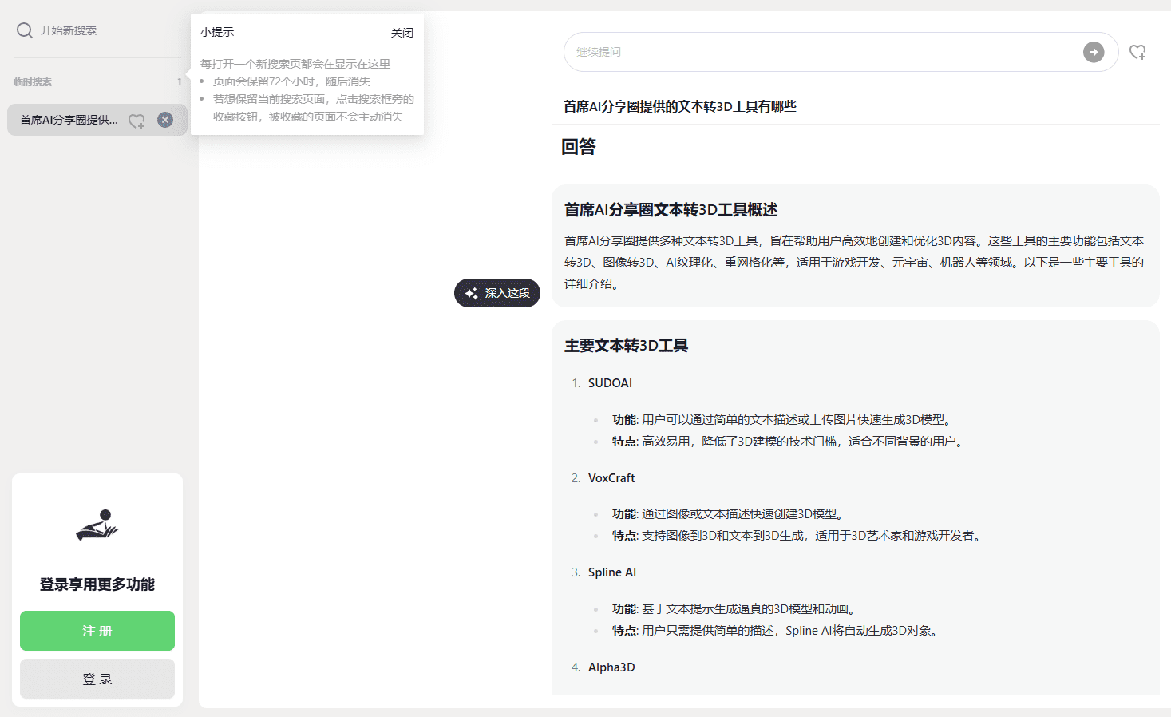Click the SUDOAI list item
This screenshot has width=1171, height=717.
(610, 383)
